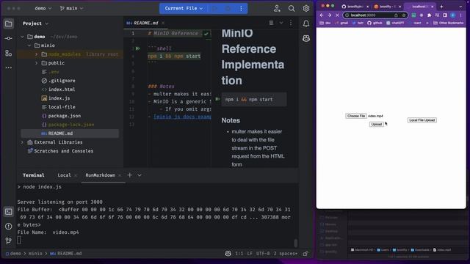Open the Problems tool window icon
Screen dimensions: 470x264
pyautogui.click(x=8, y=227)
